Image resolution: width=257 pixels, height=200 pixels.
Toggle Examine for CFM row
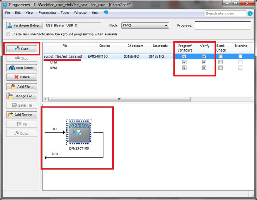tap(240, 62)
